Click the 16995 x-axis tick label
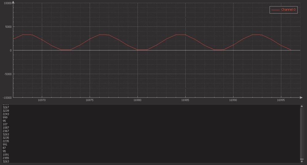Image resolution: width=307 pixels, height=165 pixels. pyautogui.click(x=281, y=100)
